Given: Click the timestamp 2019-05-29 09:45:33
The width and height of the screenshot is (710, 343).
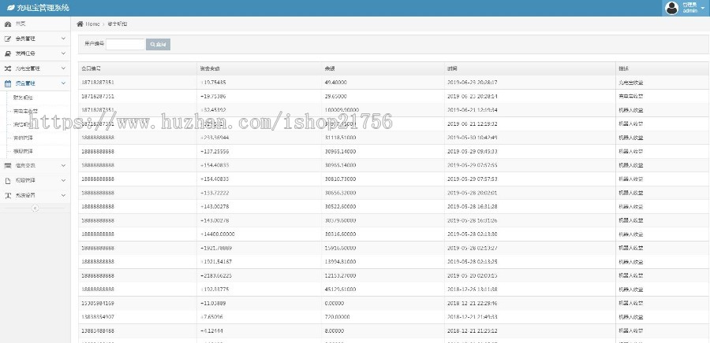Looking at the screenshot, I should (x=473, y=152).
